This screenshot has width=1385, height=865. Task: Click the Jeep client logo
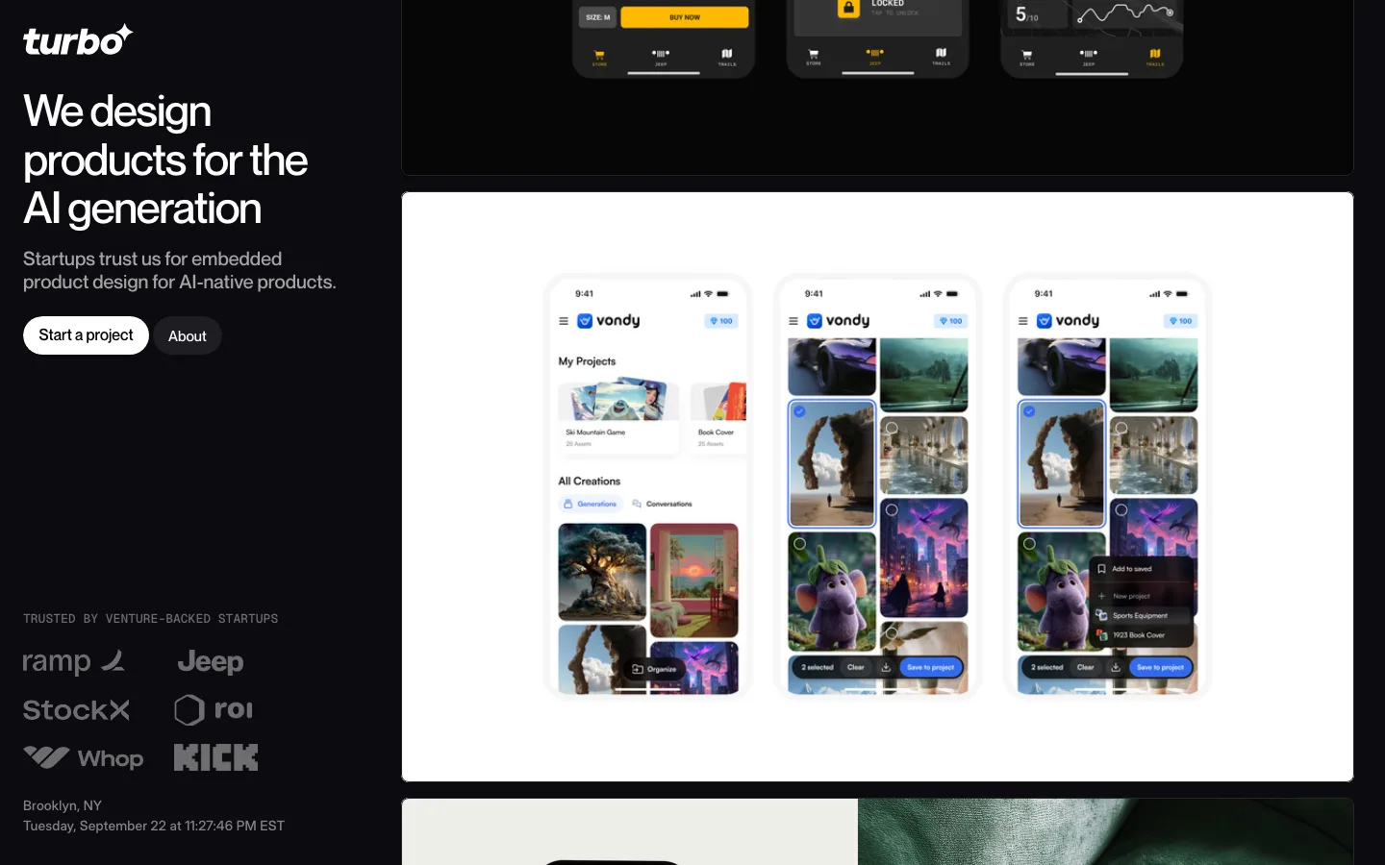click(211, 661)
